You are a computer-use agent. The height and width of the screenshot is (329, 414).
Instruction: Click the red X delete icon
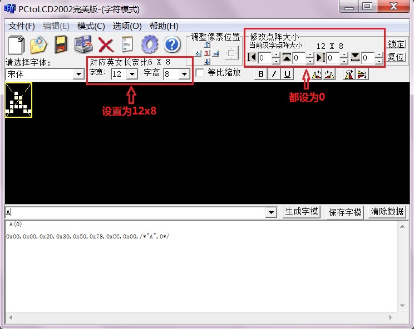pyautogui.click(x=106, y=44)
